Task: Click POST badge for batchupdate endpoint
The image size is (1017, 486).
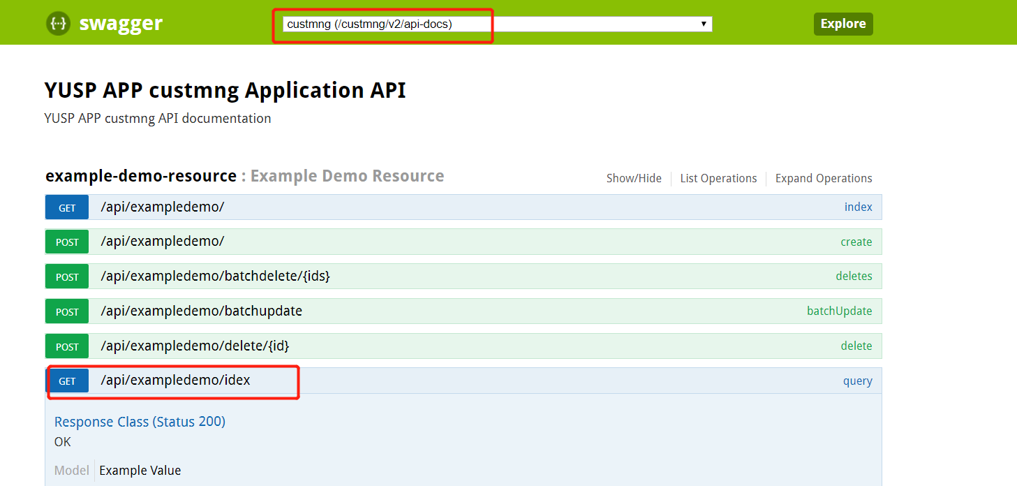Action: [67, 311]
